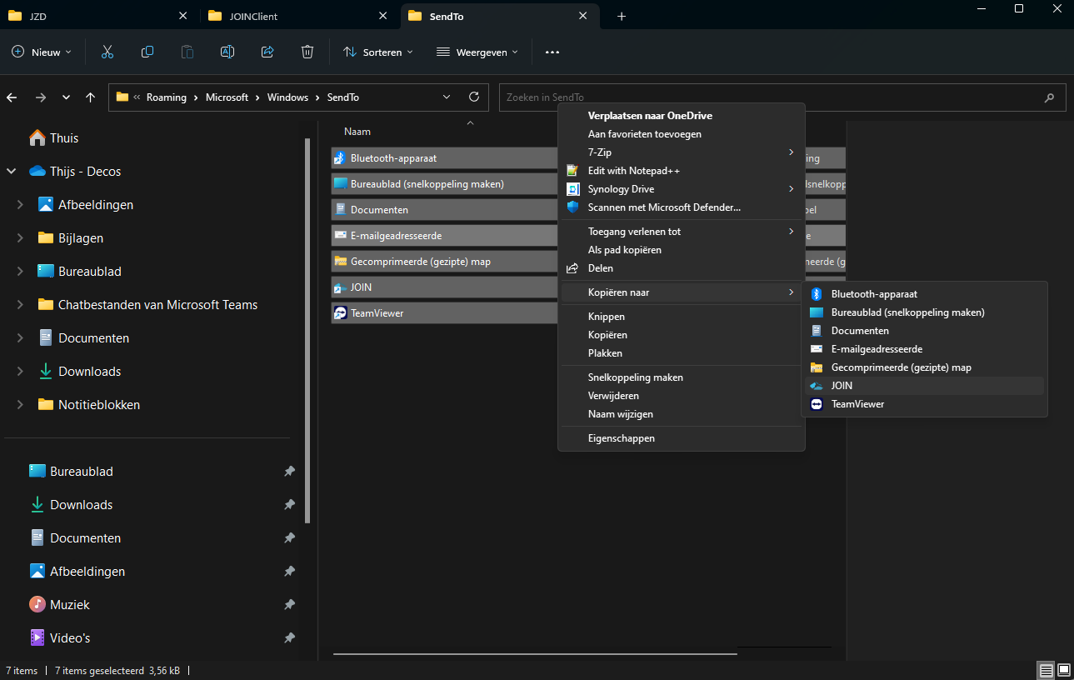
Task: Go up one folder level
Action: tap(90, 97)
